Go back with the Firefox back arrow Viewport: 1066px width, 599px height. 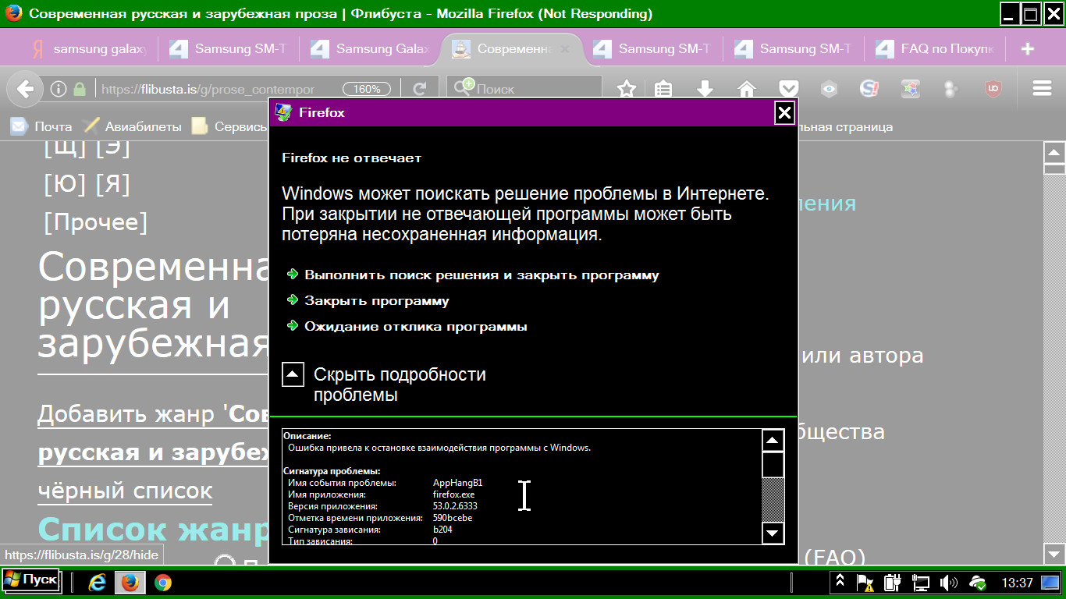(25, 89)
